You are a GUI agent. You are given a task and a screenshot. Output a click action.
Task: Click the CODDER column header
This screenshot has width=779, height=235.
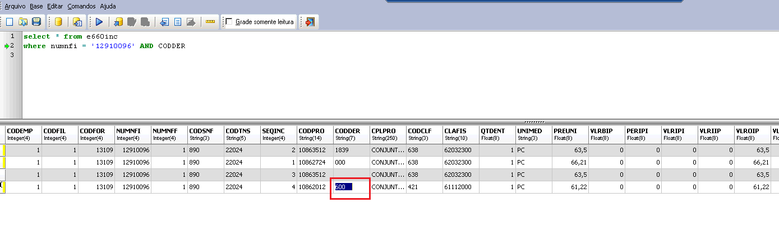coord(351,134)
